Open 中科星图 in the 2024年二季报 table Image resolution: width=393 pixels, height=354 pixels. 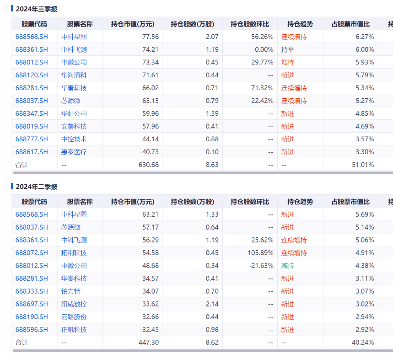point(74,215)
